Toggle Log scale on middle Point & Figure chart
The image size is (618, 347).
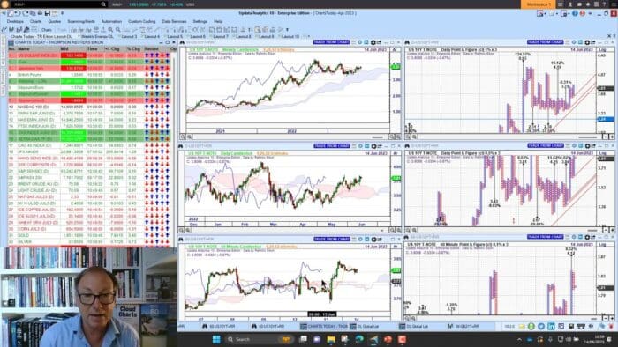pyautogui.click(x=602, y=153)
